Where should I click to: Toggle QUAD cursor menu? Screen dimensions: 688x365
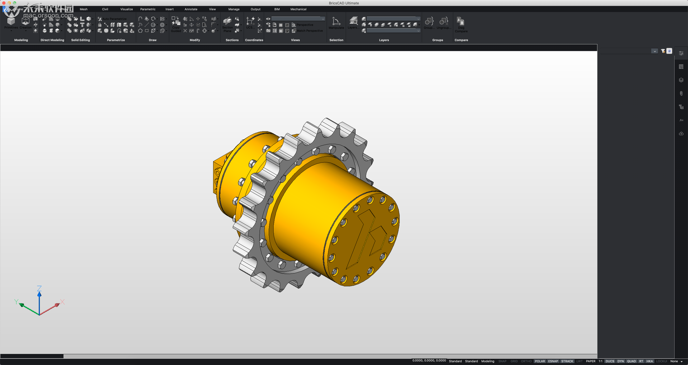631,361
